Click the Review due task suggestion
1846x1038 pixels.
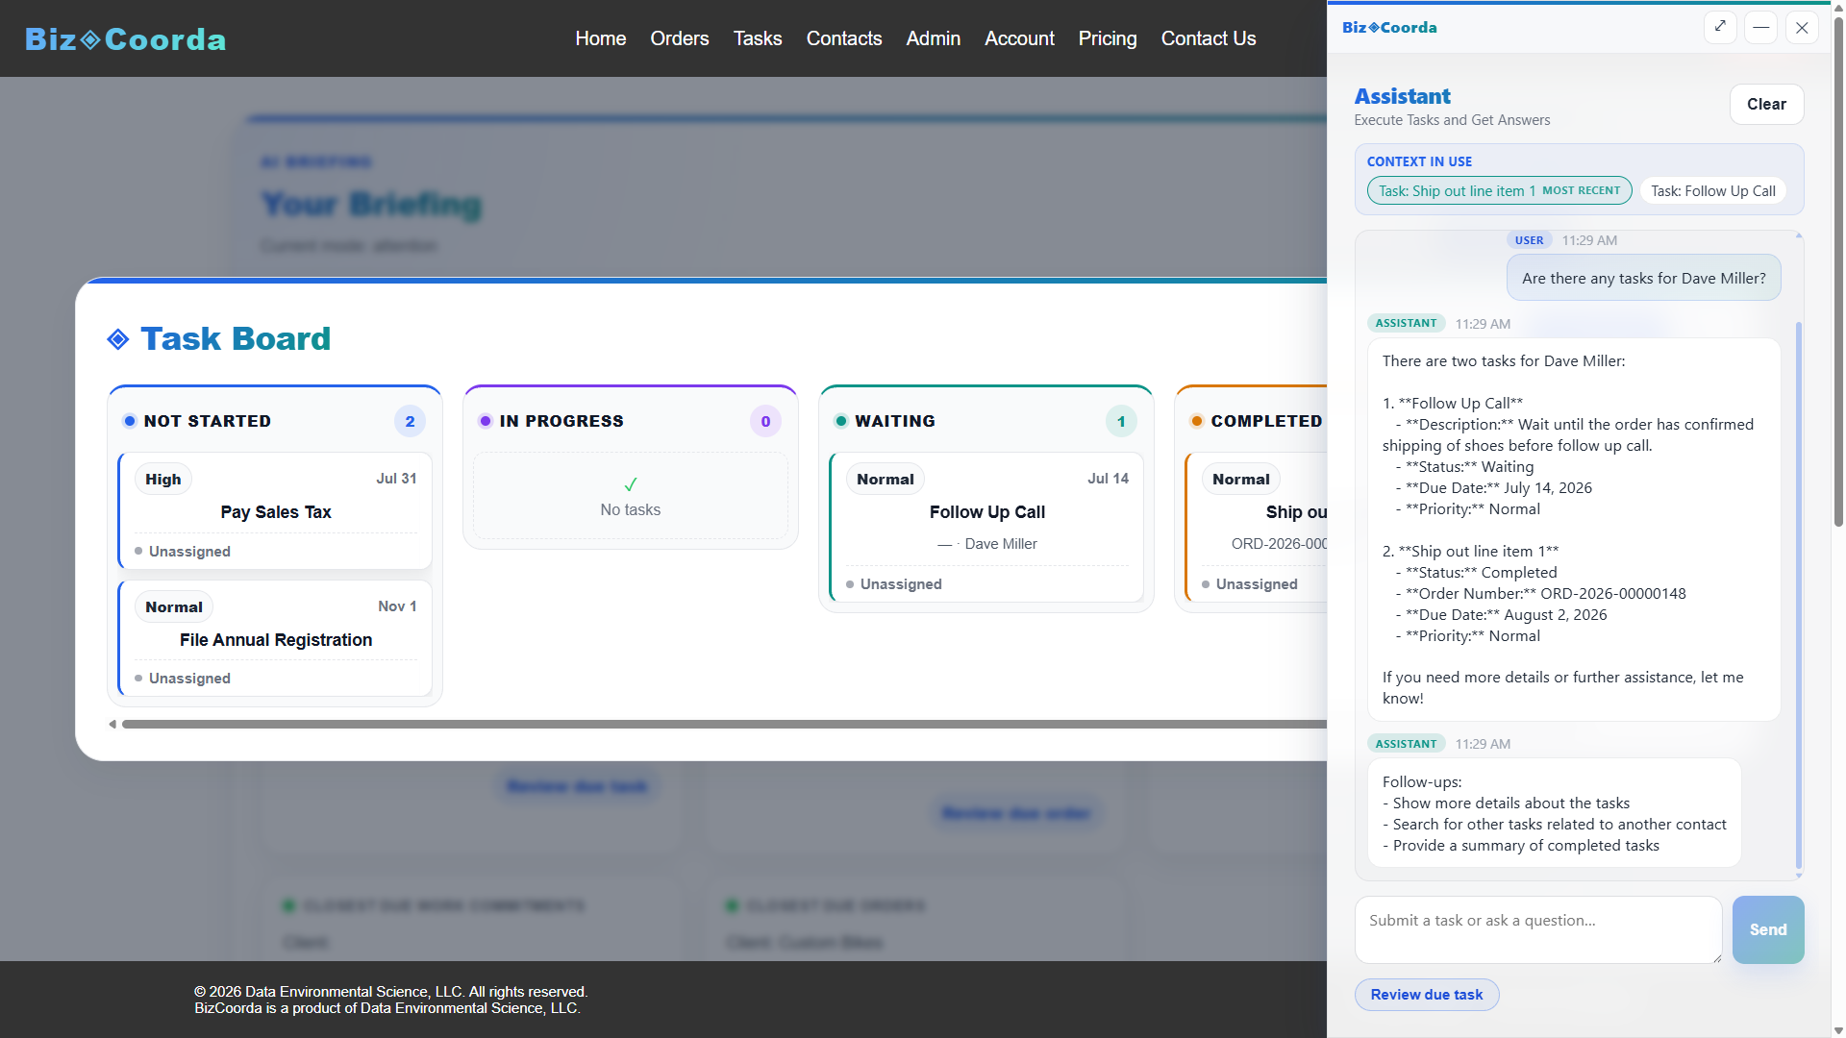[x=1427, y=995]
